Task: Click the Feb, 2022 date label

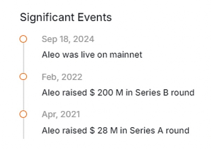Action: point(62,77)
